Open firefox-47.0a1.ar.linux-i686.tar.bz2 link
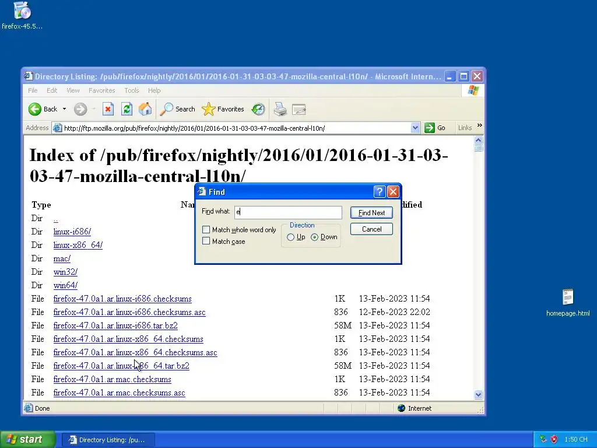597x448 pixels. click(x=115, y=325)
